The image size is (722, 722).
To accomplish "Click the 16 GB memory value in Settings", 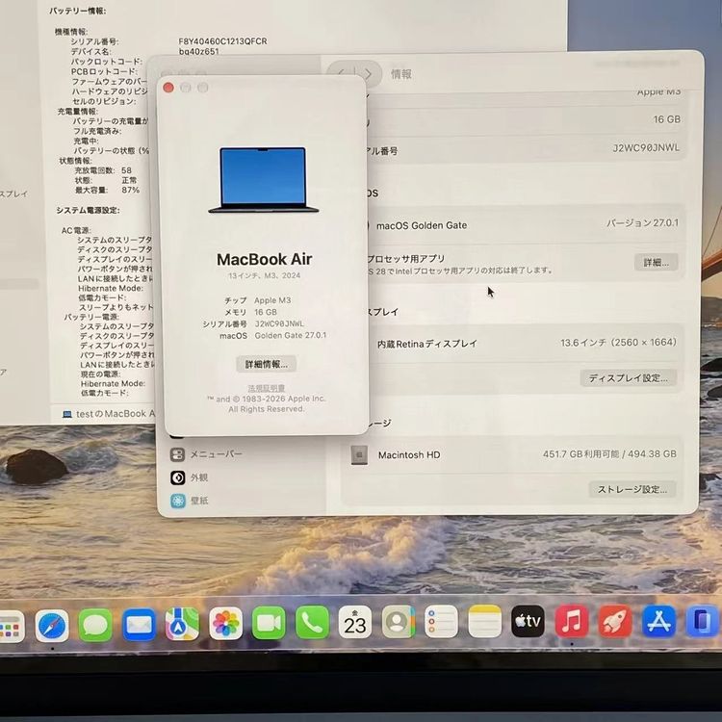I will pos(667,119).
